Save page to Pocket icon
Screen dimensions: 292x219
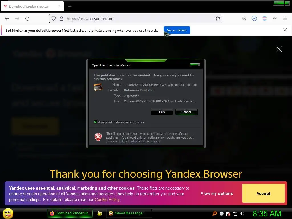pos(244,18)
